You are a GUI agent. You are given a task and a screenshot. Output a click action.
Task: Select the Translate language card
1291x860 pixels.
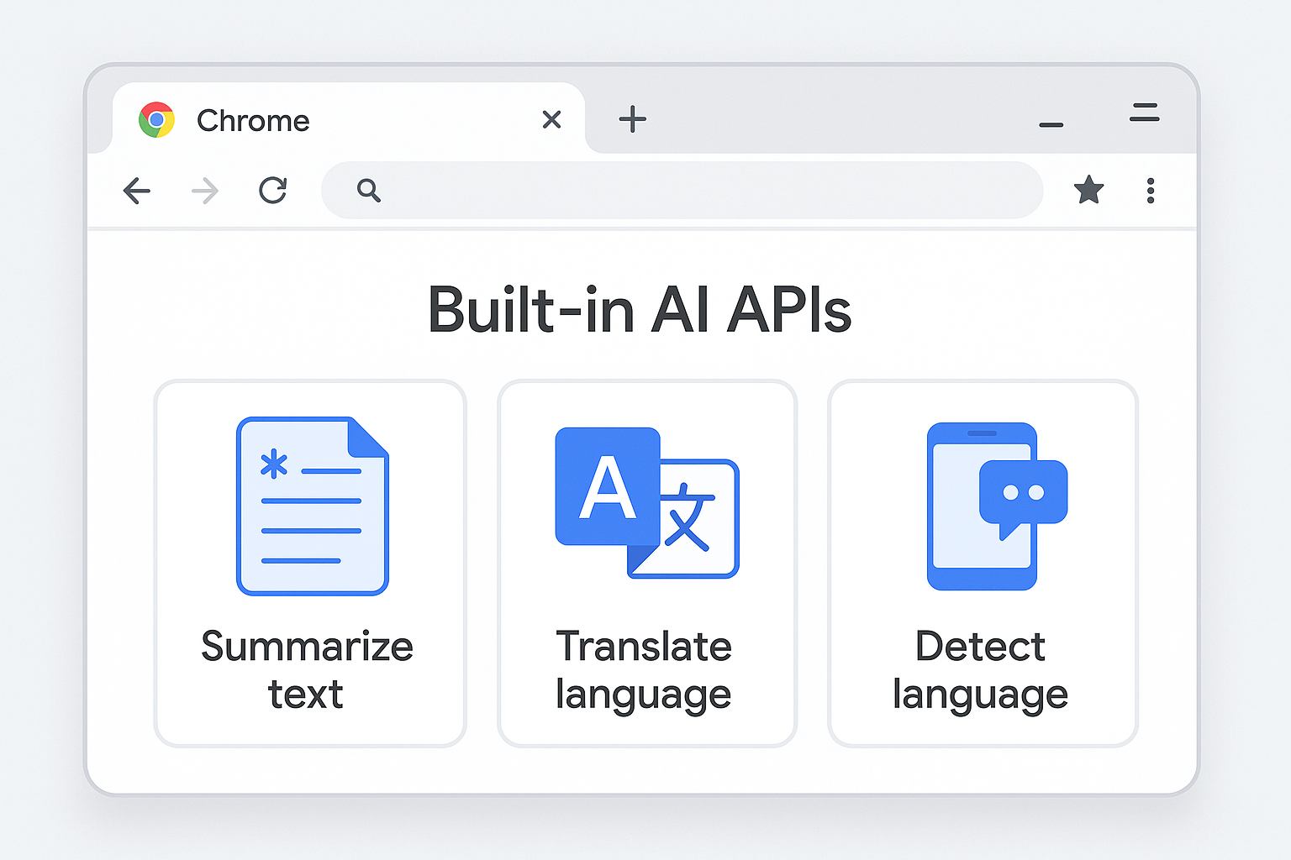pos(645,563)
